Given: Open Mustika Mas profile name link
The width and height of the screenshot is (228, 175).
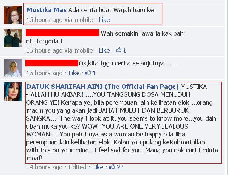Looking at the screenshot, I should pyautogui.click(x=47, y=10).
